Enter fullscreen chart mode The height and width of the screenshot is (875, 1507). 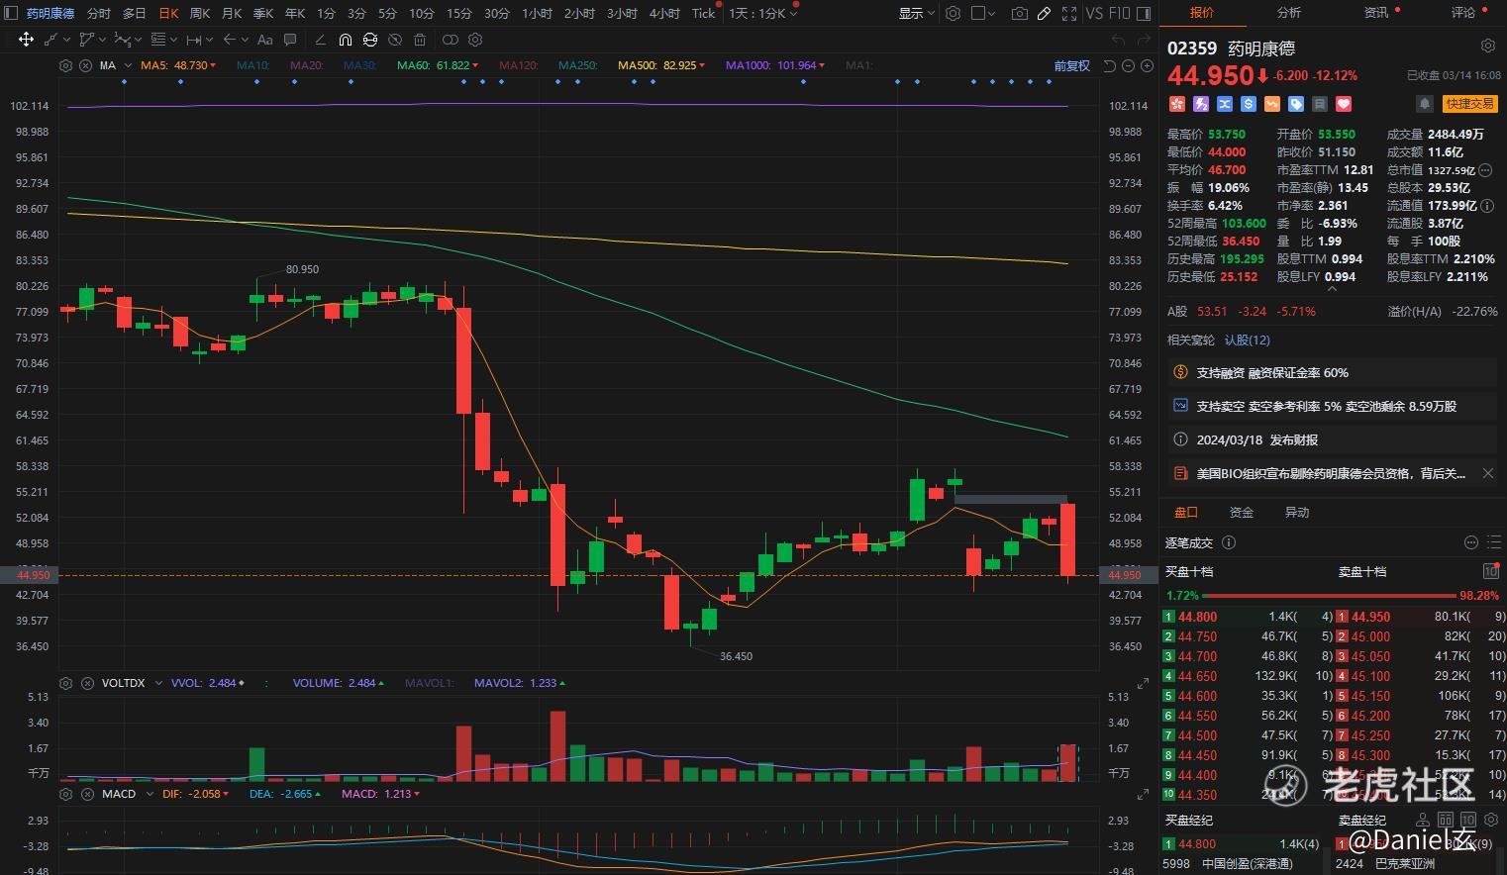(1069, 13)
